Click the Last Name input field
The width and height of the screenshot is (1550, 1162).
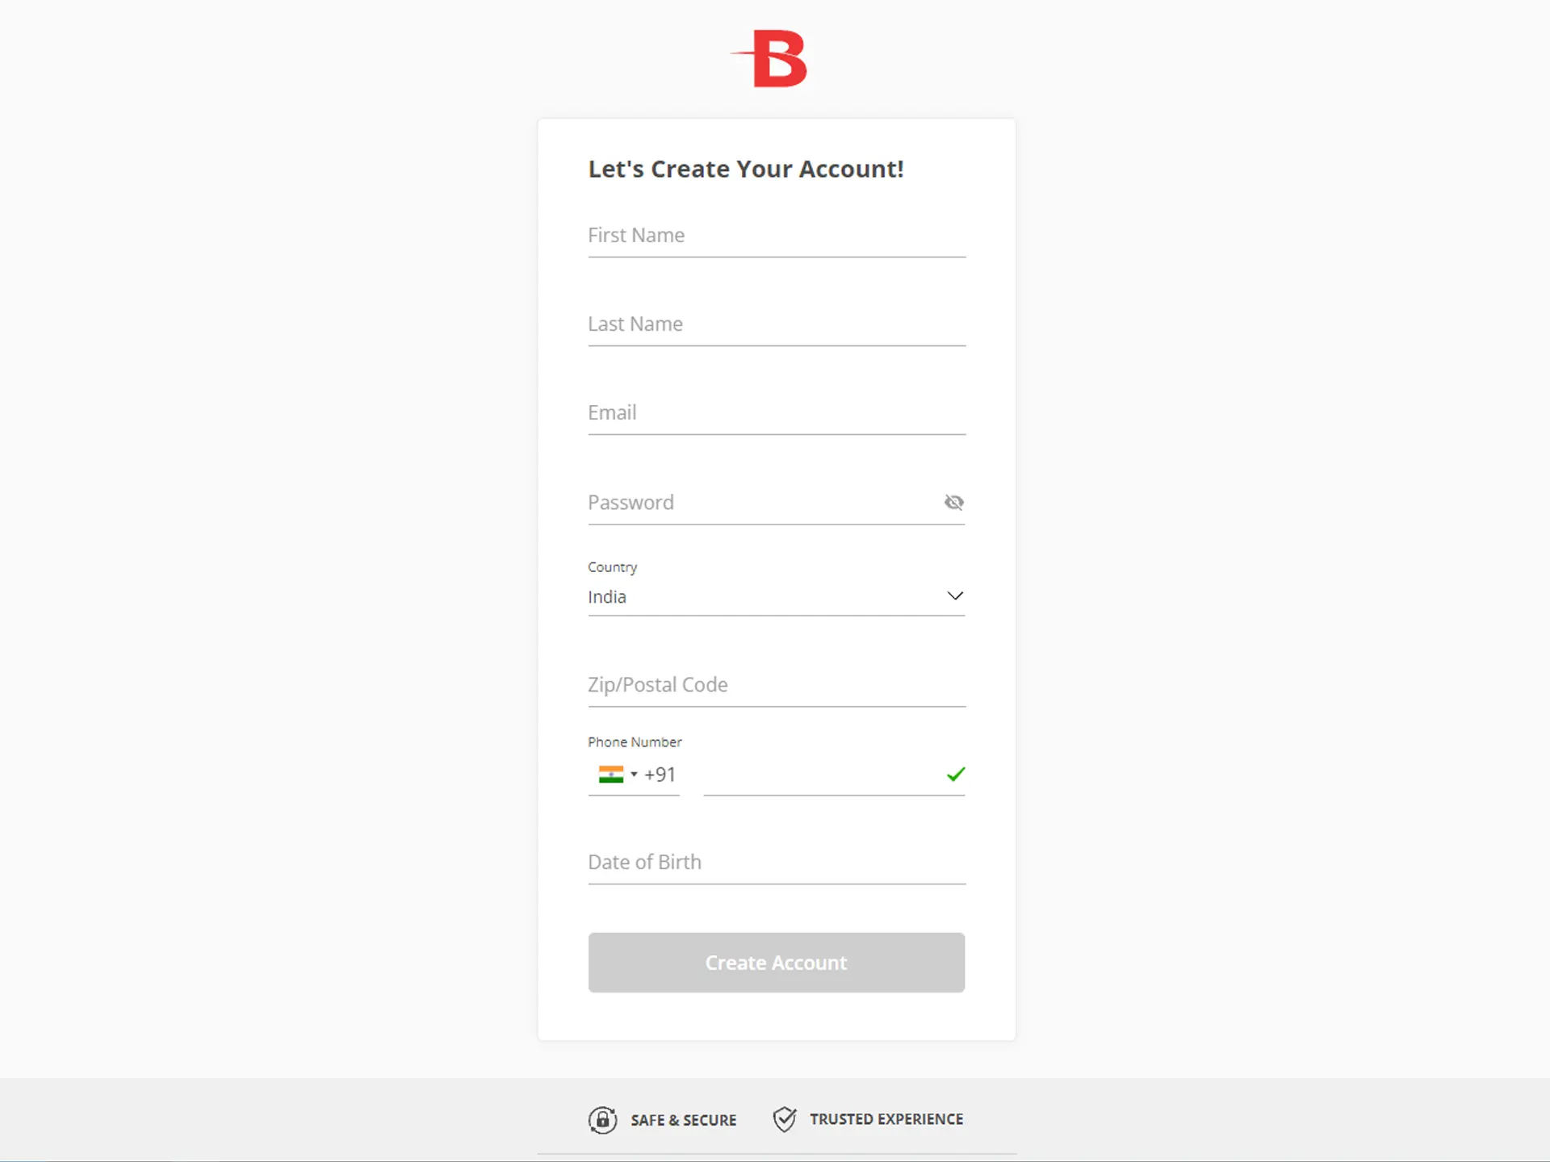pos(777,322)
